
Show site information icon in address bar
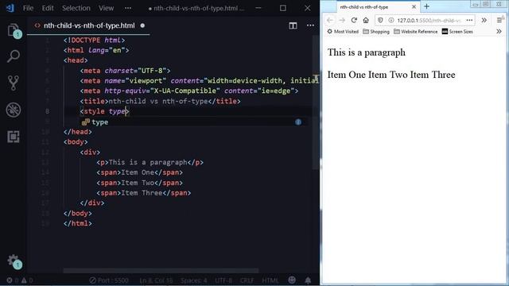coord(390,20)
